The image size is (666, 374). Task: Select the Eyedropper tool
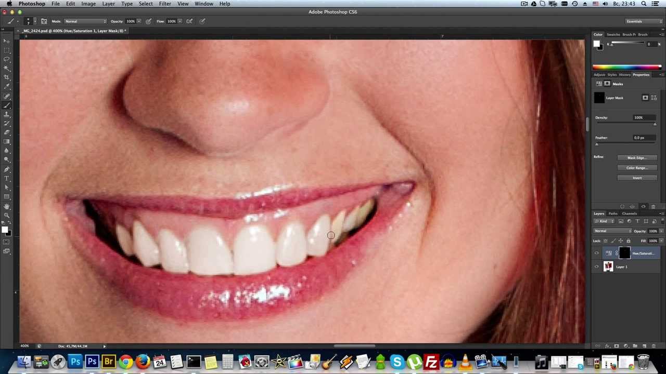pos(7,86)
